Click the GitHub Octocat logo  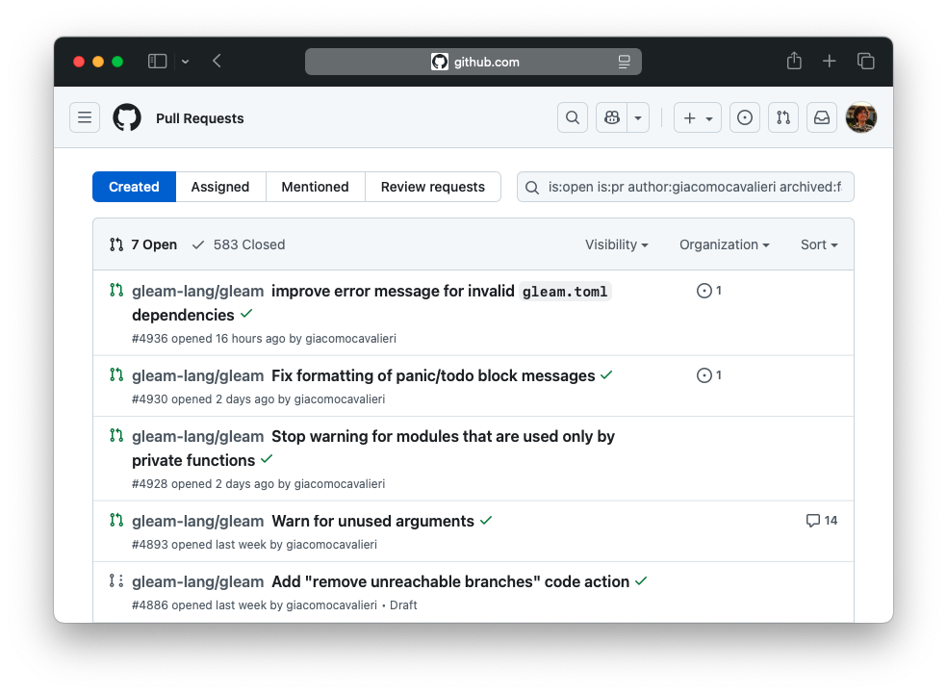click(127, 117)
